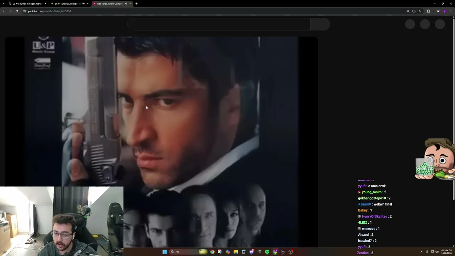This screenshot has width=455, height=256.
Task: Open Copilot from the taskbar
Action: coord(228,252)
